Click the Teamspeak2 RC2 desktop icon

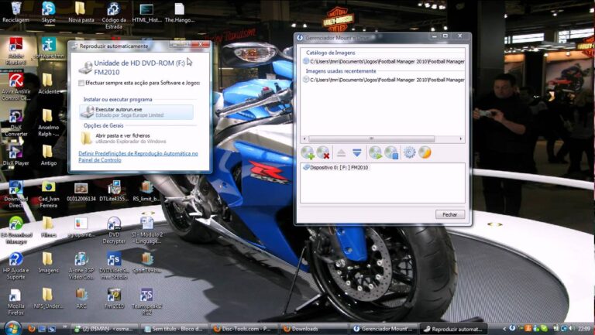[x=147, y=301]
